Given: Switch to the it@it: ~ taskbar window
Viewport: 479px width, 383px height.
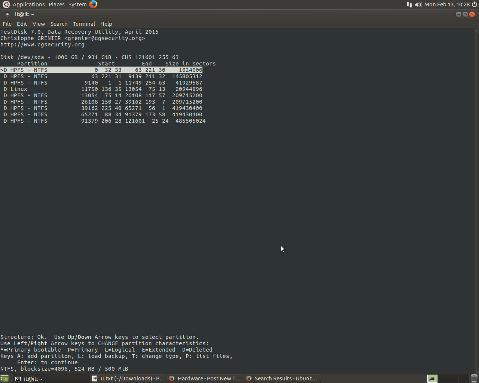Looking at the screenshot, I should click(51, 379).
